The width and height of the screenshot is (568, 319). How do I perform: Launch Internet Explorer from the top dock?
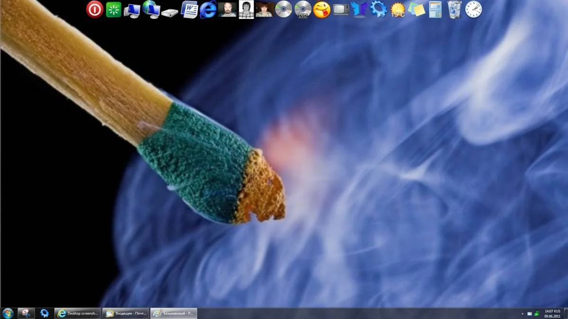pos(208,9)
